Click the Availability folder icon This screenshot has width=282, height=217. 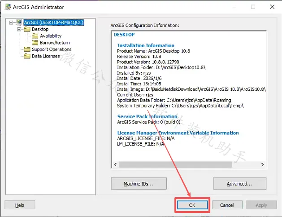pos(35,36)
